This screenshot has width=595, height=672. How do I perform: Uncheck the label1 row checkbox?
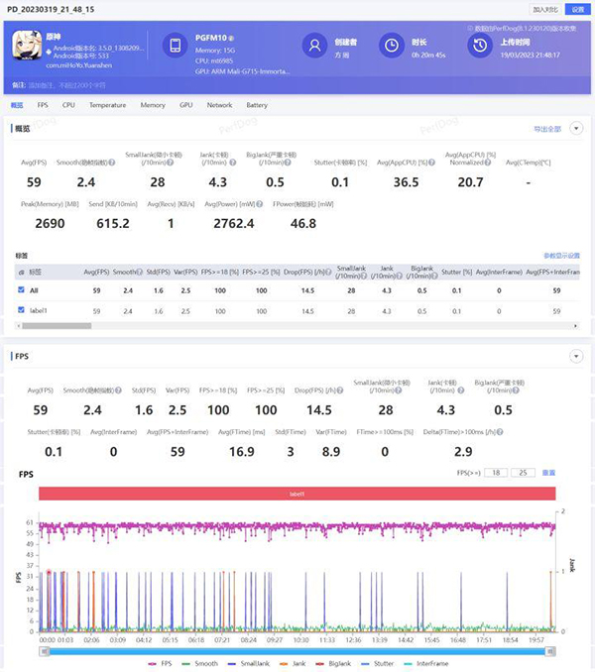[22, 310]
